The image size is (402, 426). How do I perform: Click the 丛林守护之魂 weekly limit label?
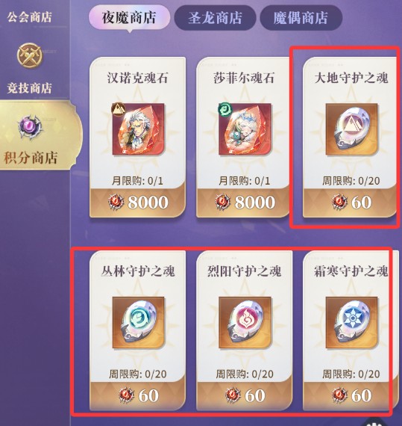[x=138, y=374]
